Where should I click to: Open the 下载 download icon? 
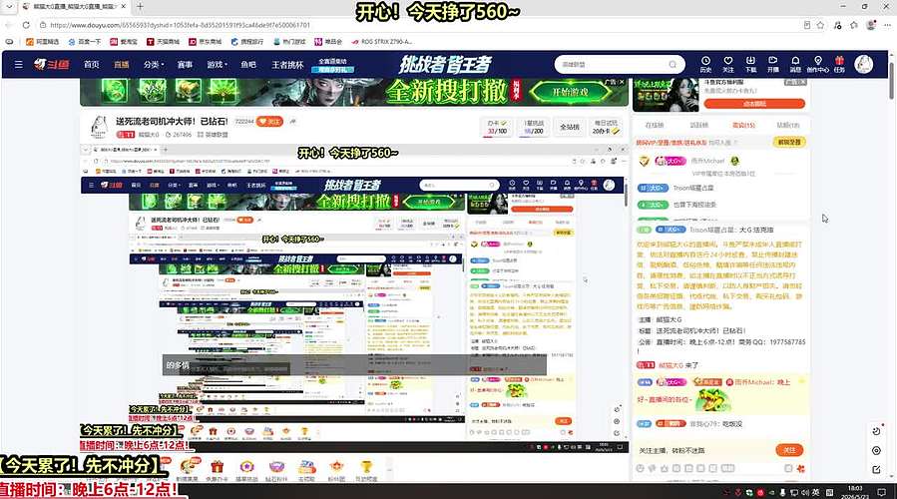coord(750,64)
